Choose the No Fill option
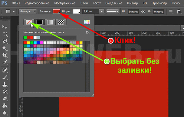 point(29,22)
